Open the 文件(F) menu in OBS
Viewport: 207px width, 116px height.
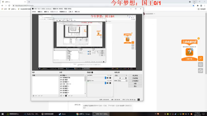pos(34,12)
